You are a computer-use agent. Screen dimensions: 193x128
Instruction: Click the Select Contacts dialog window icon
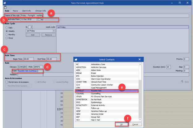(x=76, y=60)
